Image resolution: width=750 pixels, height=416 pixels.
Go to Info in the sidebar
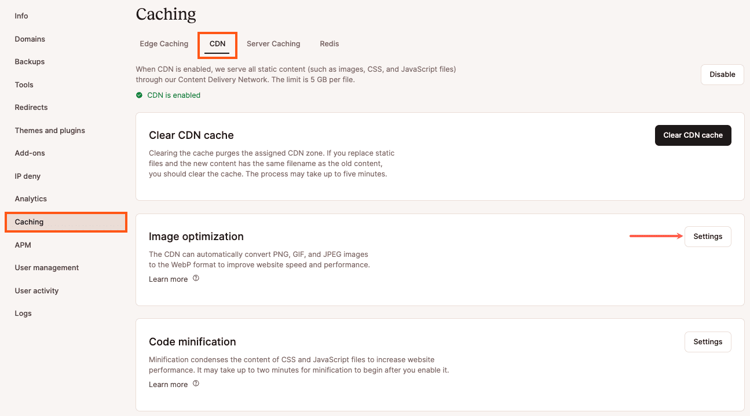(21, 16)
